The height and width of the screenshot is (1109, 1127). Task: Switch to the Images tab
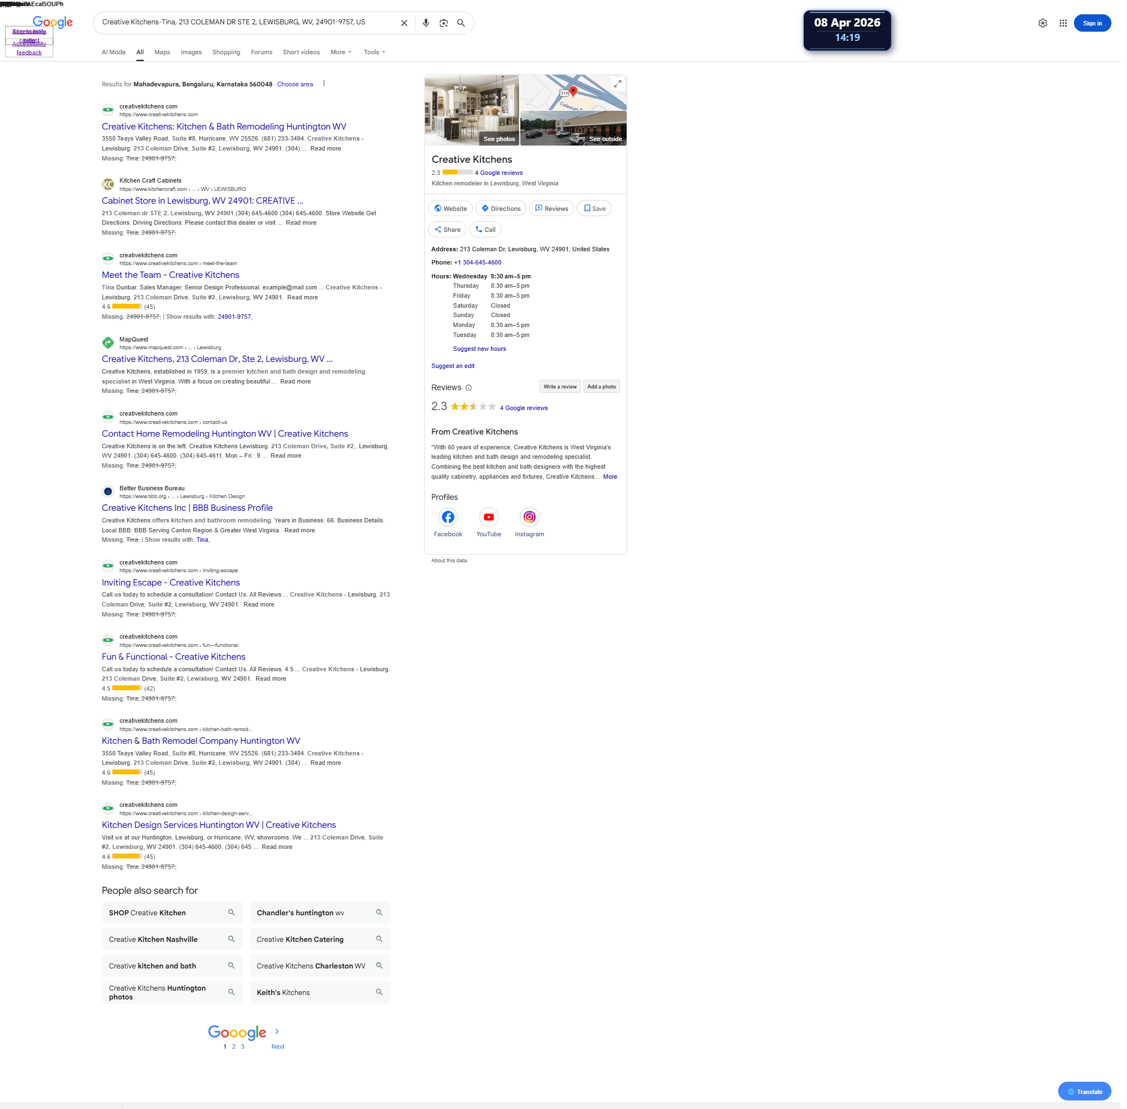(x=191, y=52)
